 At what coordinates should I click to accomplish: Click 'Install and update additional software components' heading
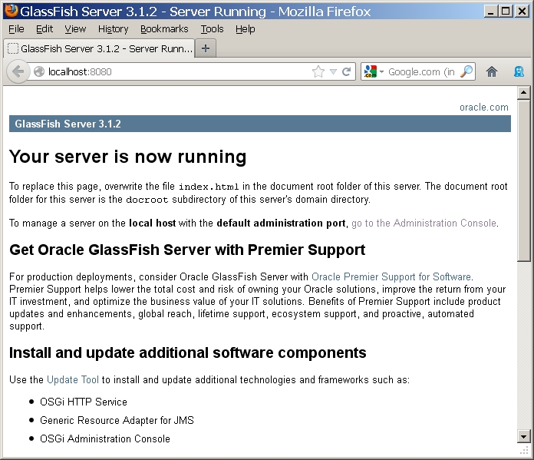click(x=188, y=353)
